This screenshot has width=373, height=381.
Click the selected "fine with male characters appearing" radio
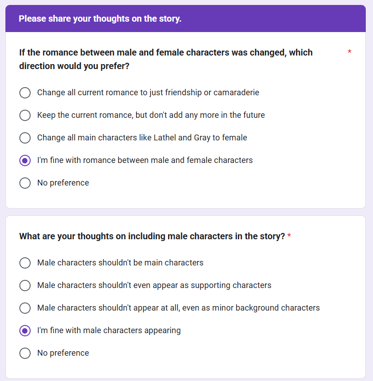pyautogui.click(x=25, y=330)
